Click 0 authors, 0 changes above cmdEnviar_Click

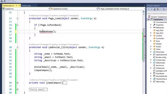(58, 44)
